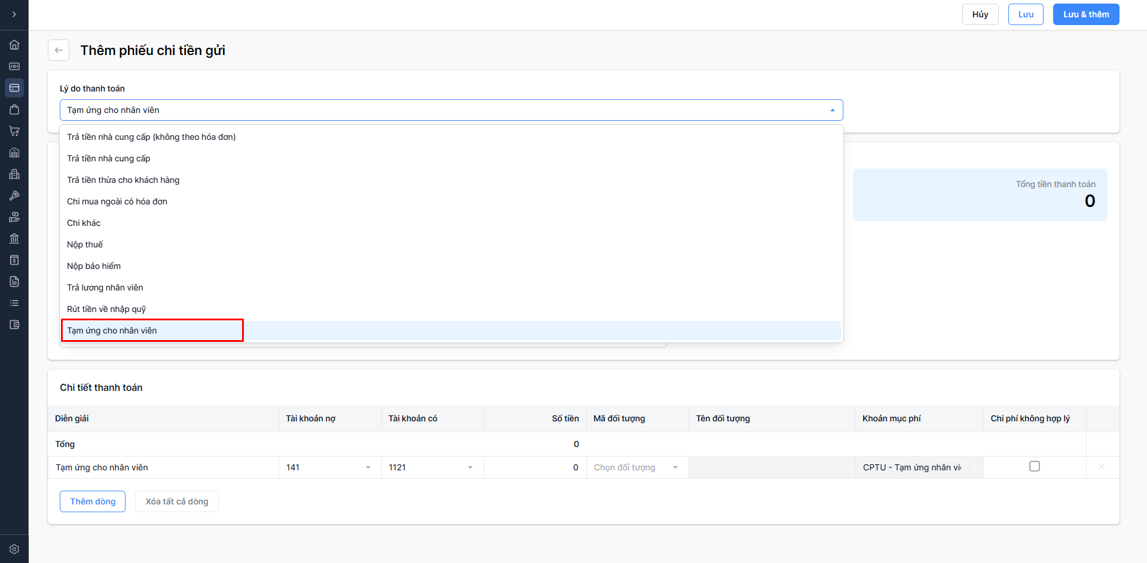Click the Thêm dòng button
This screenshot has width=1147, height=563.
(93, 501)
